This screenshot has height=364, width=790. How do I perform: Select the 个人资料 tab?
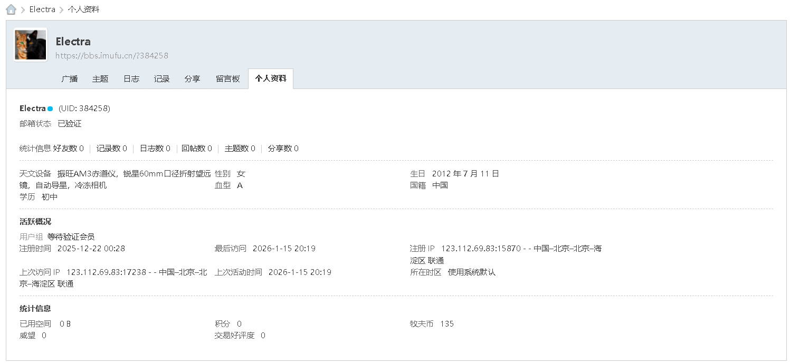pyautogui.click(x=270, y=78)
